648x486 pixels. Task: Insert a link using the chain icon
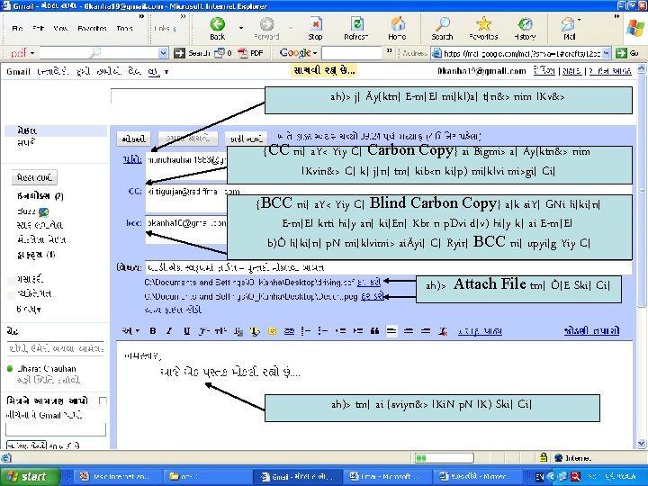(289, 330)
